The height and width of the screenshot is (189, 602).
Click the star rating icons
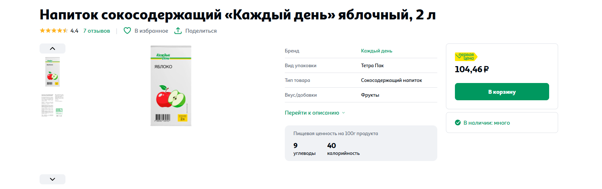(x=54, y=31)
